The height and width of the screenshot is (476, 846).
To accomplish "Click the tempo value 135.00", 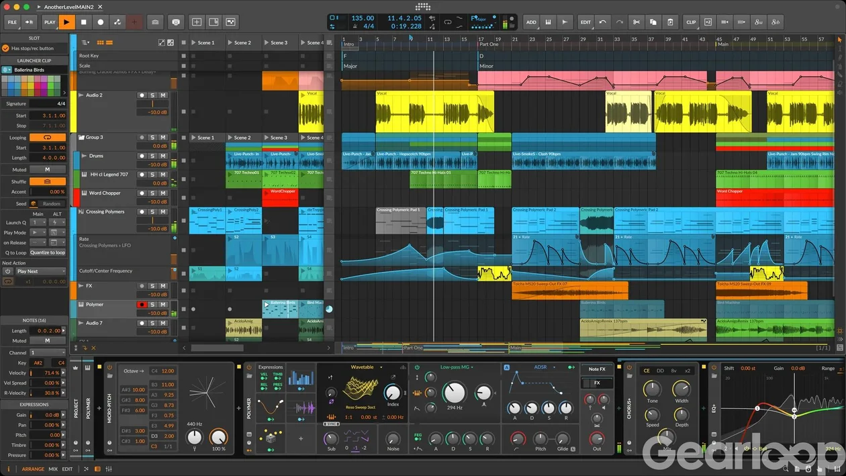I will (363, 18).
